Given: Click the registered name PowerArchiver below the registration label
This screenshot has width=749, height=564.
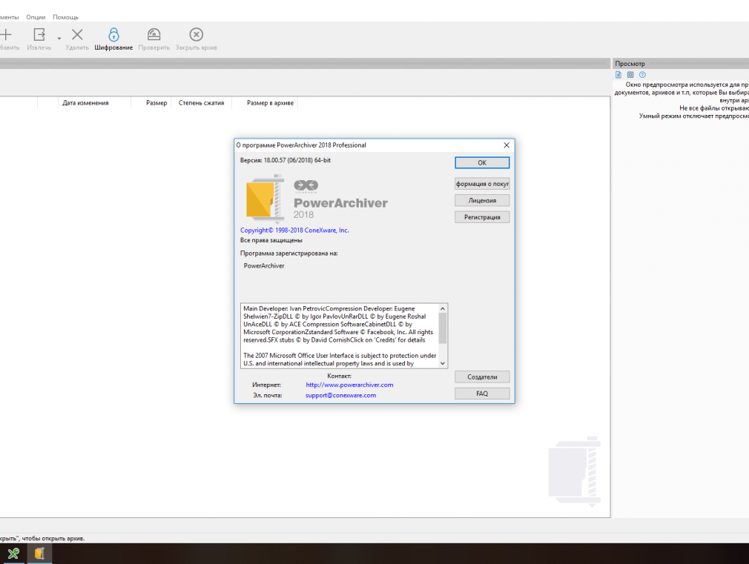Looking at the screenshot, I should click(264, 266).
